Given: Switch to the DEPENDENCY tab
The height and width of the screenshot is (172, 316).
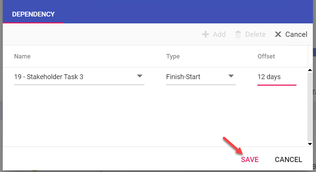Looking at the screenshot, I should click(x=33, y=14).
